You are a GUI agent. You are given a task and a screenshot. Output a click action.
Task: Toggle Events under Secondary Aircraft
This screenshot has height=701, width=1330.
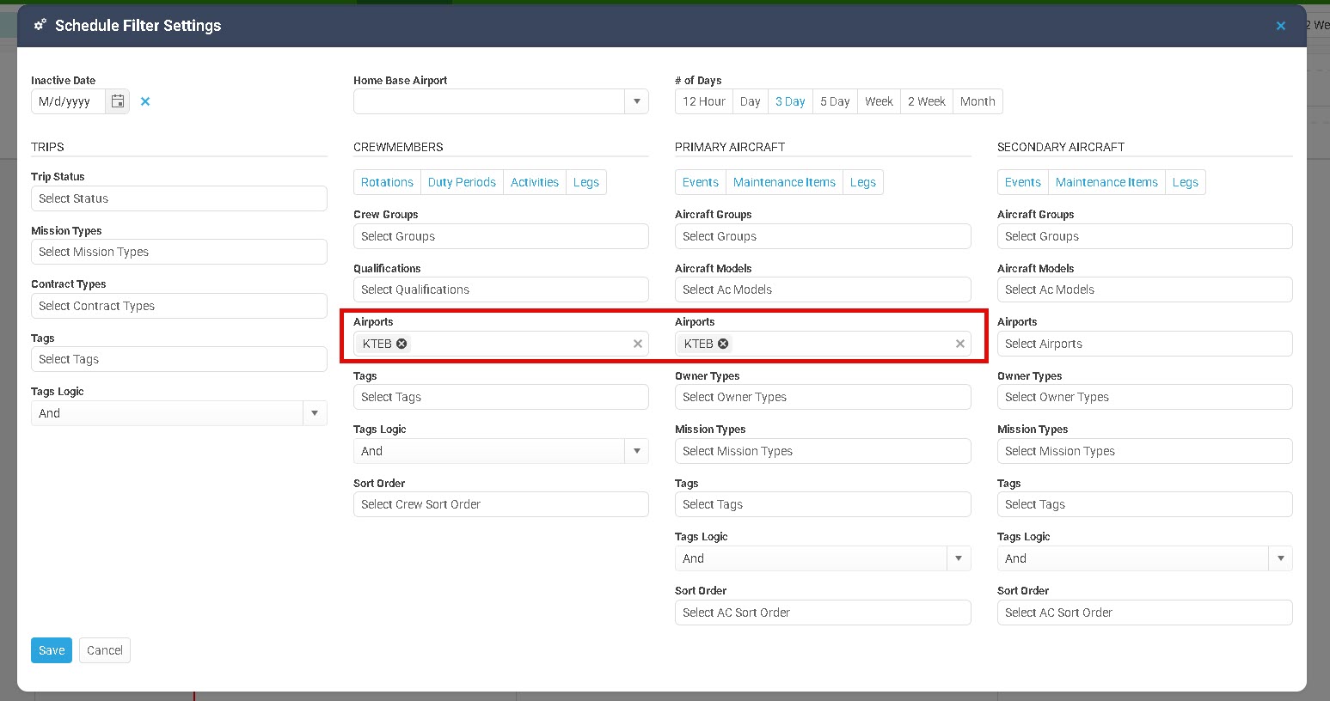1022,182
